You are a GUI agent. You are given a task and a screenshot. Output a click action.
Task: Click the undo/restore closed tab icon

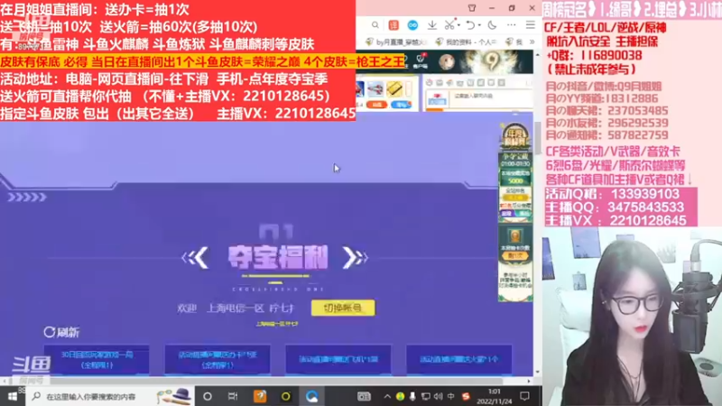[x=470, y=25]
